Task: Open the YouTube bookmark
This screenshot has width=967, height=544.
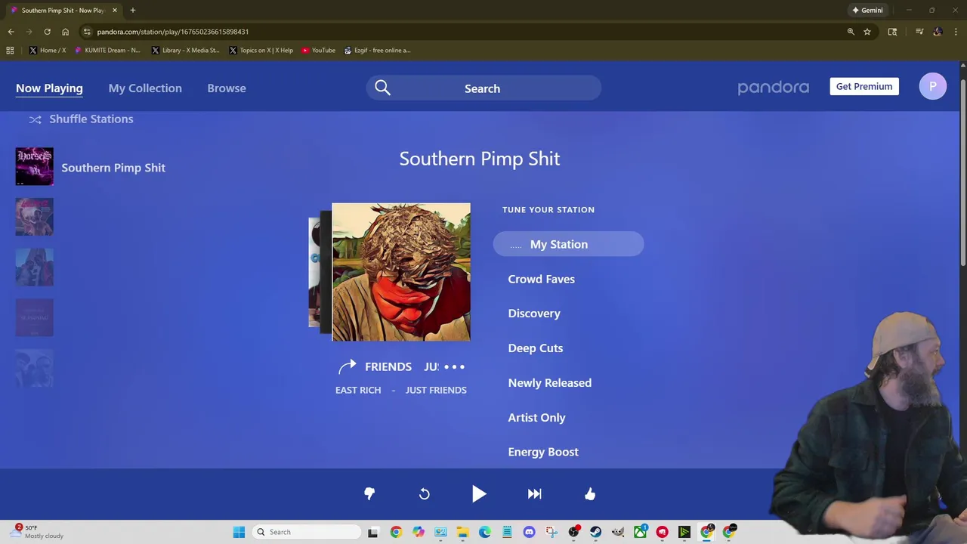Action: pos(318,51)
